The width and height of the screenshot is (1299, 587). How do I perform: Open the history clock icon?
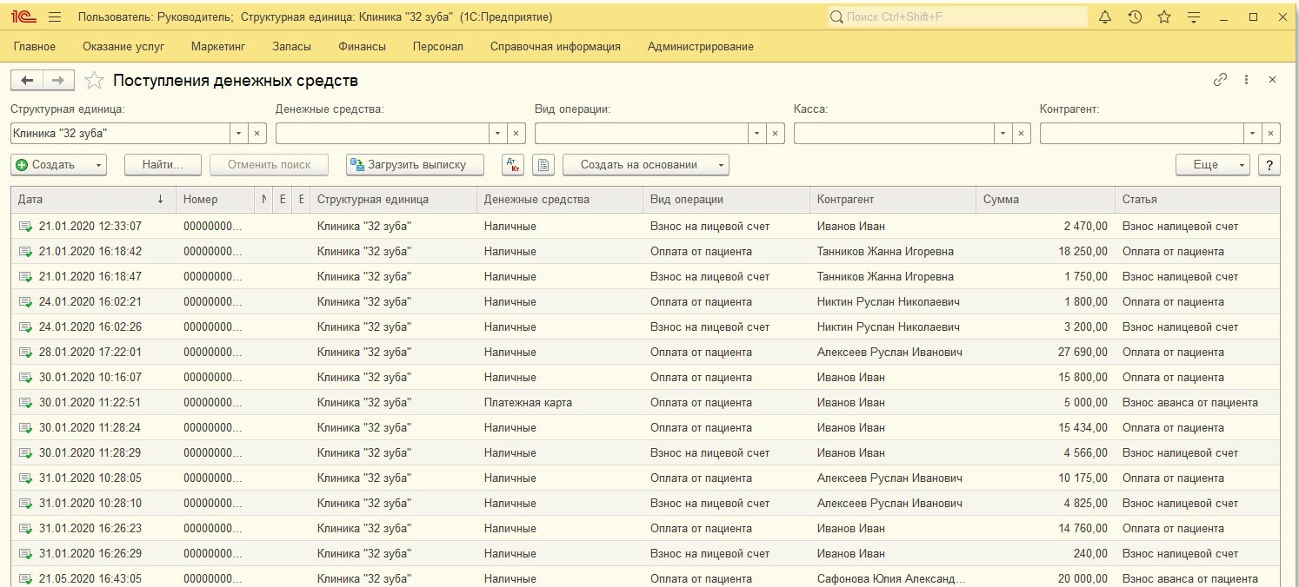click(x=1135, y=17)
